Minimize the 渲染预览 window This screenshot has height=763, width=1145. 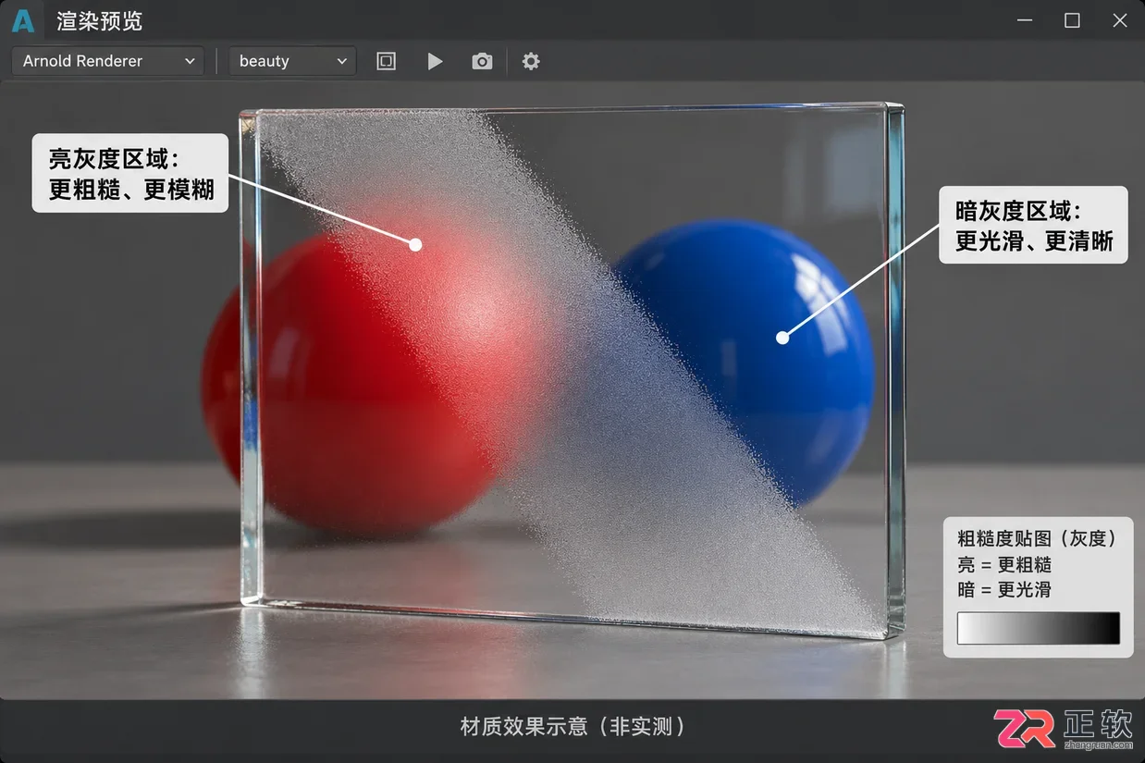coord(1024,20)
